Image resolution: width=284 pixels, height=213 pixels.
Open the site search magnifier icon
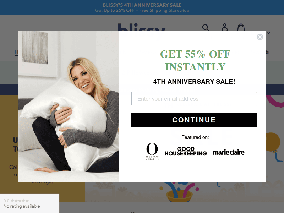pos(206,27)
